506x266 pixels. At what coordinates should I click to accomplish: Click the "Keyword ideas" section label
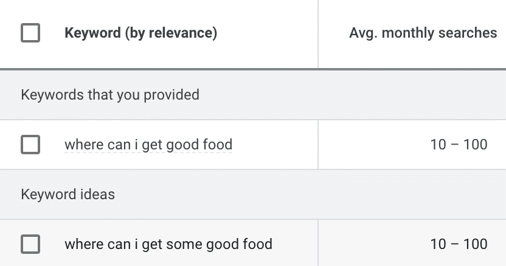pos(68,194)
